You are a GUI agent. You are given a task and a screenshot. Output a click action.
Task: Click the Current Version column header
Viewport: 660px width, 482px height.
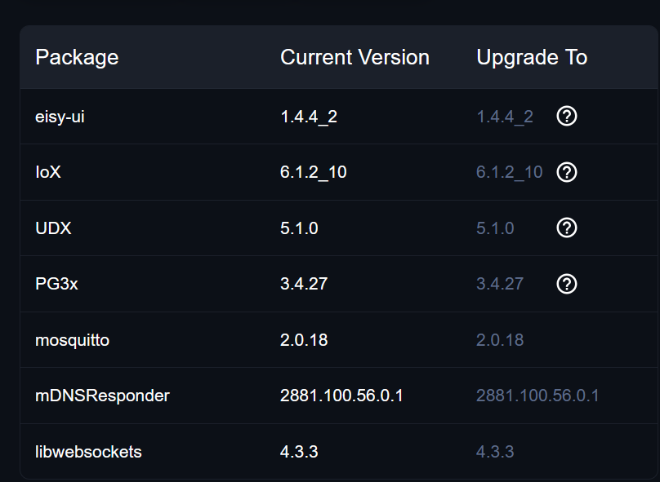355,57
